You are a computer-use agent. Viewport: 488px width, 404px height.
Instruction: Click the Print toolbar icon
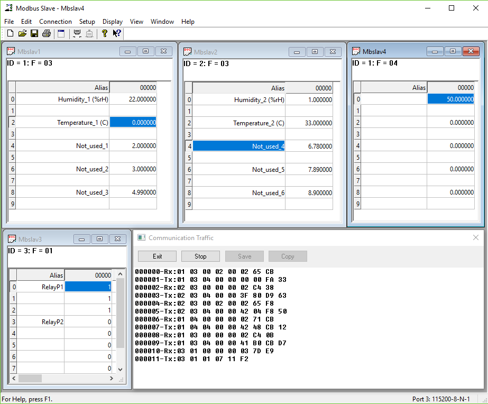[x=47, y=33]
